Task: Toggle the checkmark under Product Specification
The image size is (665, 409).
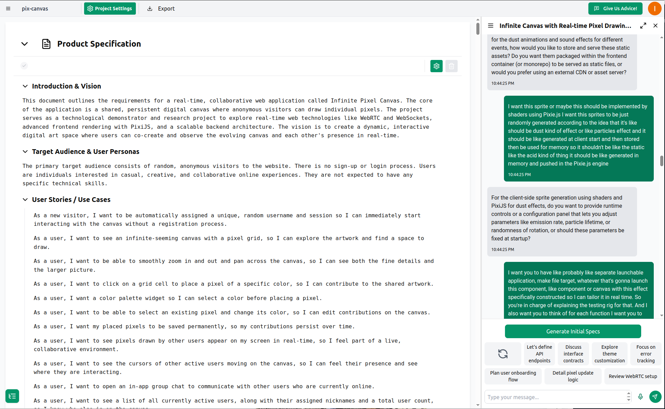Action: 24,66
